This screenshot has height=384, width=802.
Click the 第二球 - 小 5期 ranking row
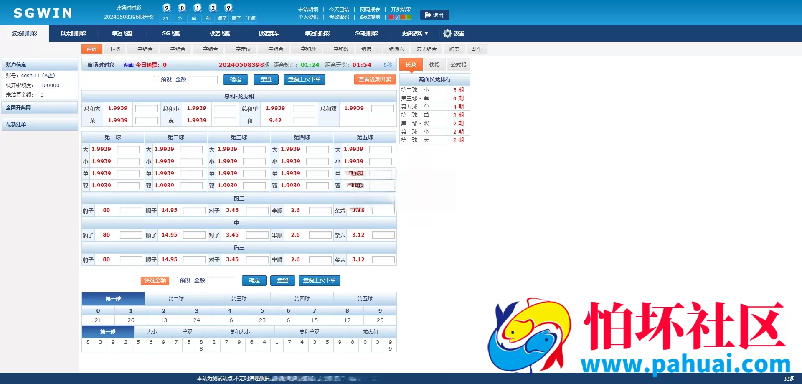tap(435, 90)
